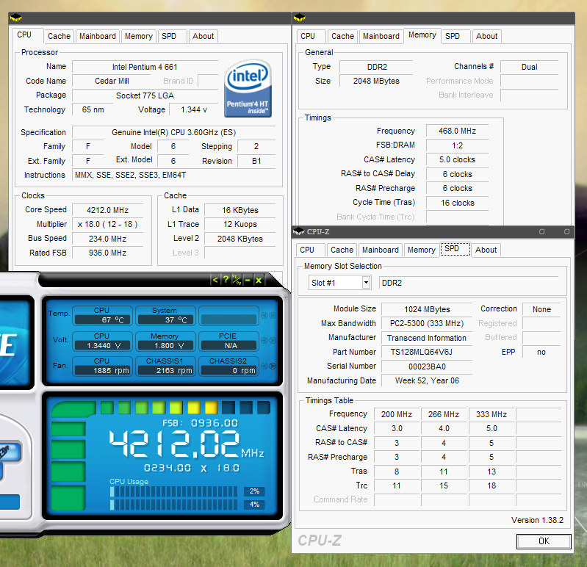587x567 pixels.
Task: Click the Temp row left arrow
Action: click(x=264, y=316)
